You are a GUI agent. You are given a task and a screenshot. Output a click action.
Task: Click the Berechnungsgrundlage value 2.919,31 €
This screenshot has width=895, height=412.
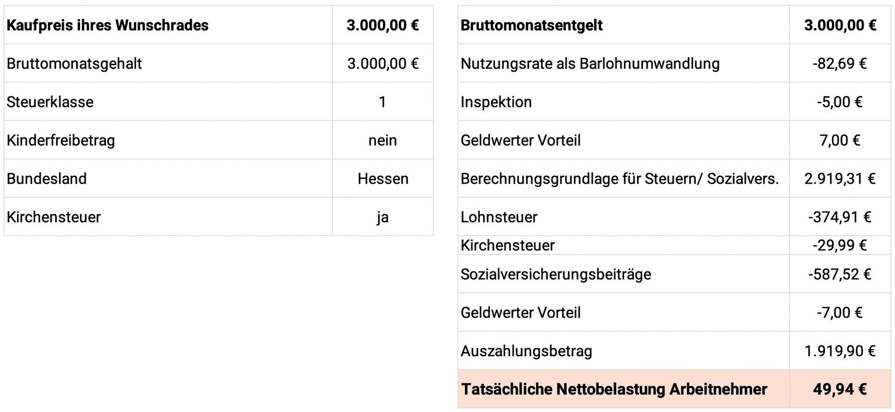[x=840, y=179]
